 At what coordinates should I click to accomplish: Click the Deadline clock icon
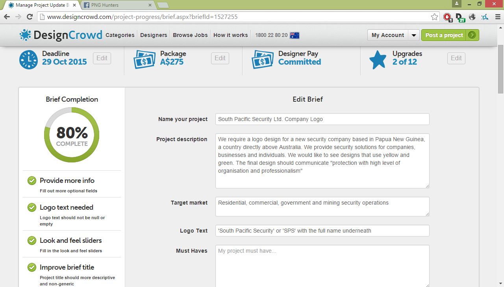[28, 60]
